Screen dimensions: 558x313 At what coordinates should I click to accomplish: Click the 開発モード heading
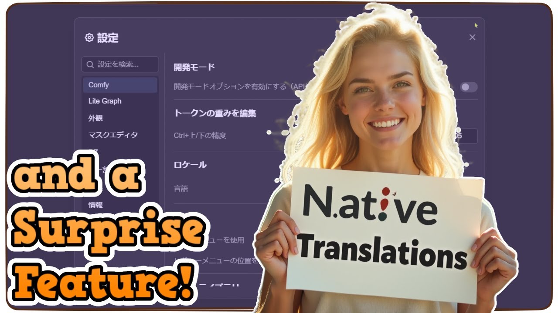click(x=194, y=67)
